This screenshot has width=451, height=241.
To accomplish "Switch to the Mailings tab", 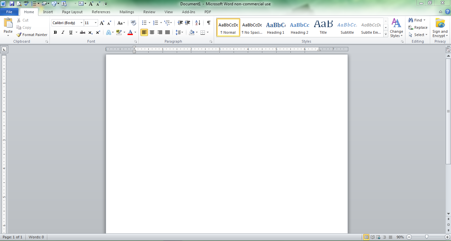I will pos(127,12).
